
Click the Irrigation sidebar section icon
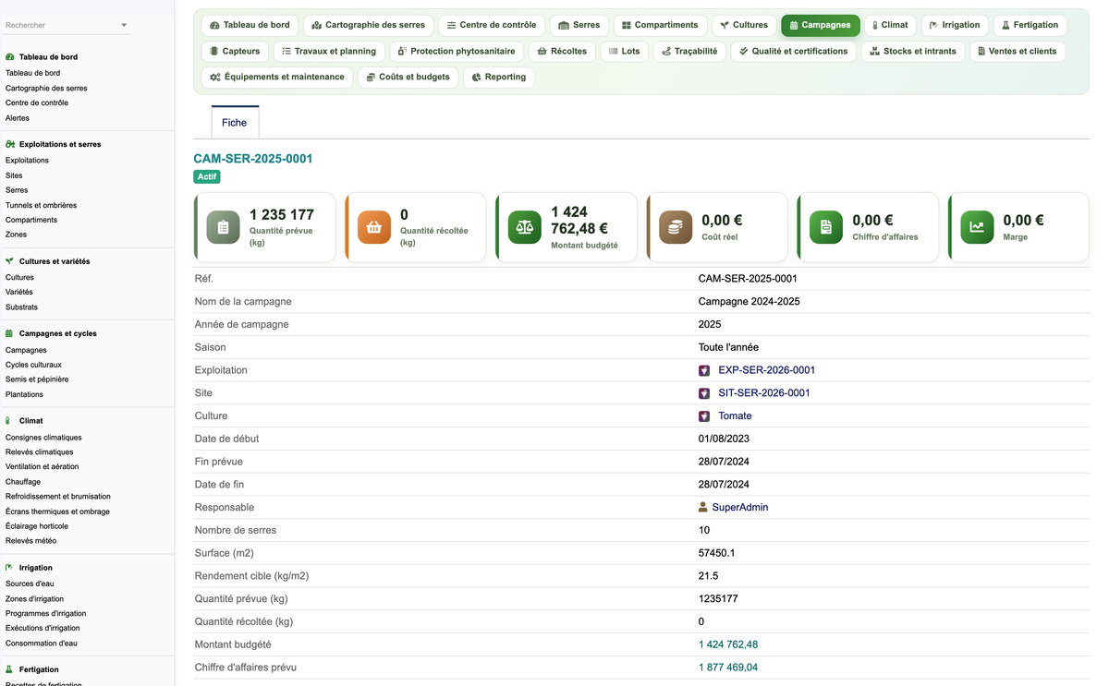pos(9,568)
